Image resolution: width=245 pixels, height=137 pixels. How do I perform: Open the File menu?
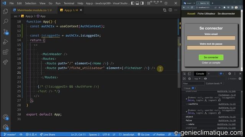(x=11, y=3)
